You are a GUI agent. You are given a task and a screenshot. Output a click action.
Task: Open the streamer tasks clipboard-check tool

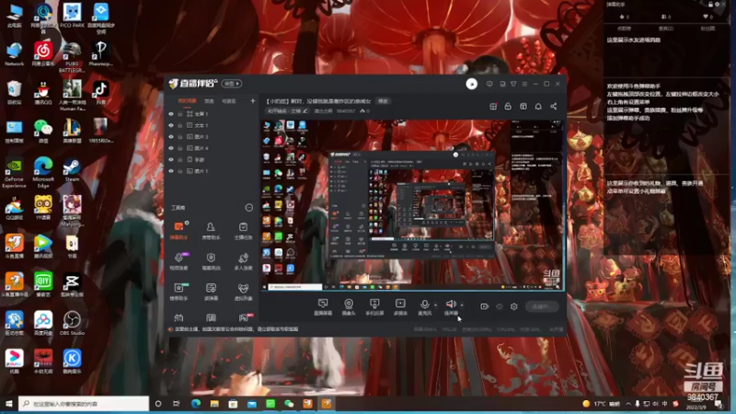(x=243, y=231)
